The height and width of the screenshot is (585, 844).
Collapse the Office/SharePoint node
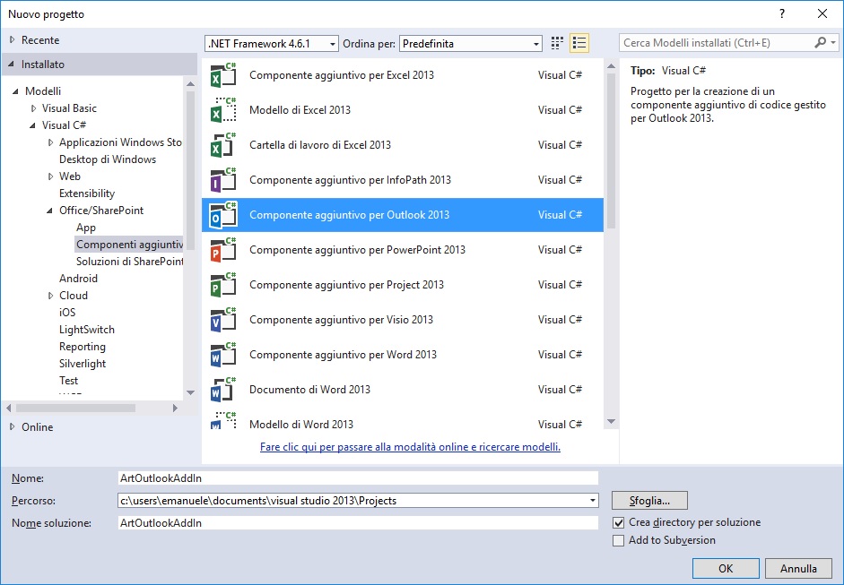[50, 211]
